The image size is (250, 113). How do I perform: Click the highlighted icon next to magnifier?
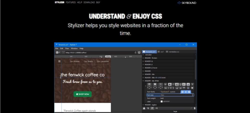(x=152, y=108)
